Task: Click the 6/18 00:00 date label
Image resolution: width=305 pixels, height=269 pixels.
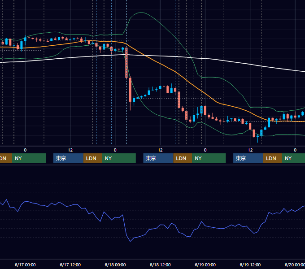Action: (115, 265)
